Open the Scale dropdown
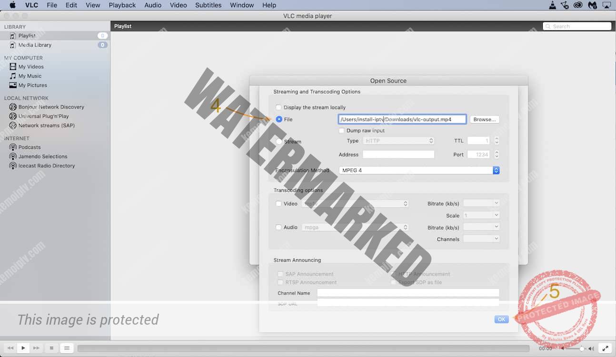Image resolution: width=616 pixels, height=357 pixels. click(481, 215)
